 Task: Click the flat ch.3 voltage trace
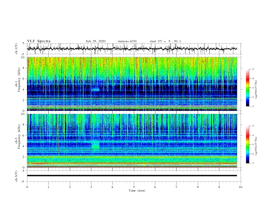[x=132, y=176]
